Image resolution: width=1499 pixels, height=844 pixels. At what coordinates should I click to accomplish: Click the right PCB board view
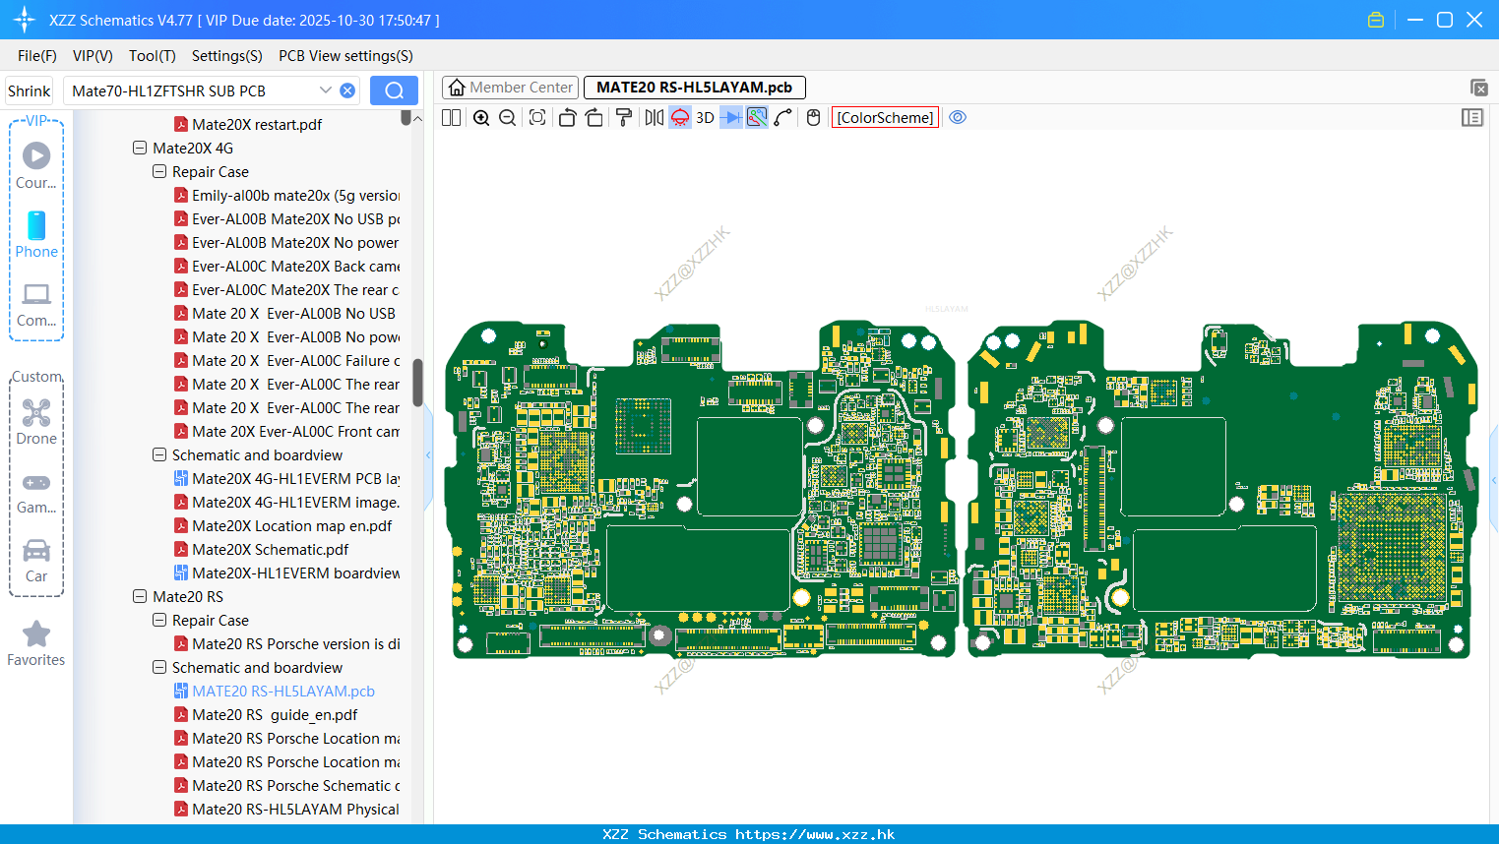coord(1222,489)
